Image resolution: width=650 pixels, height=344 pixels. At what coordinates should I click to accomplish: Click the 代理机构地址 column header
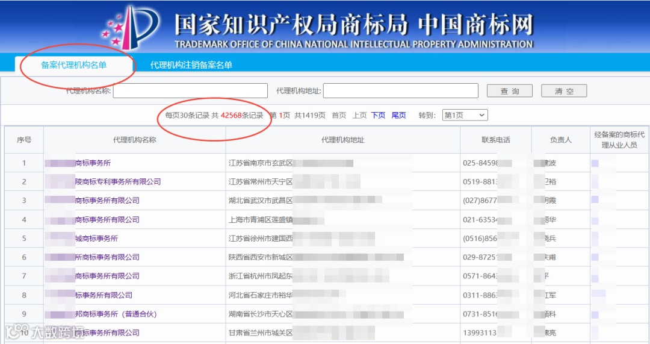(343, 140)
